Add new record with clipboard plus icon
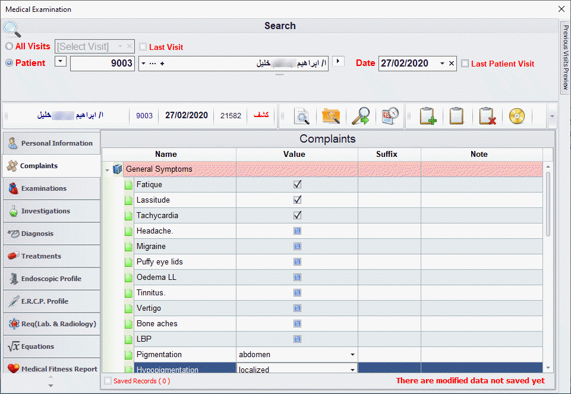The height and width of the screenshot is (394, 571). 428,116
